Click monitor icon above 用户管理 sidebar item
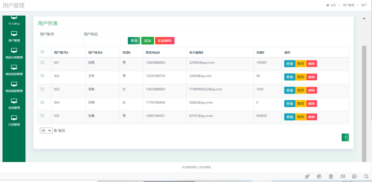 [14, 33]
